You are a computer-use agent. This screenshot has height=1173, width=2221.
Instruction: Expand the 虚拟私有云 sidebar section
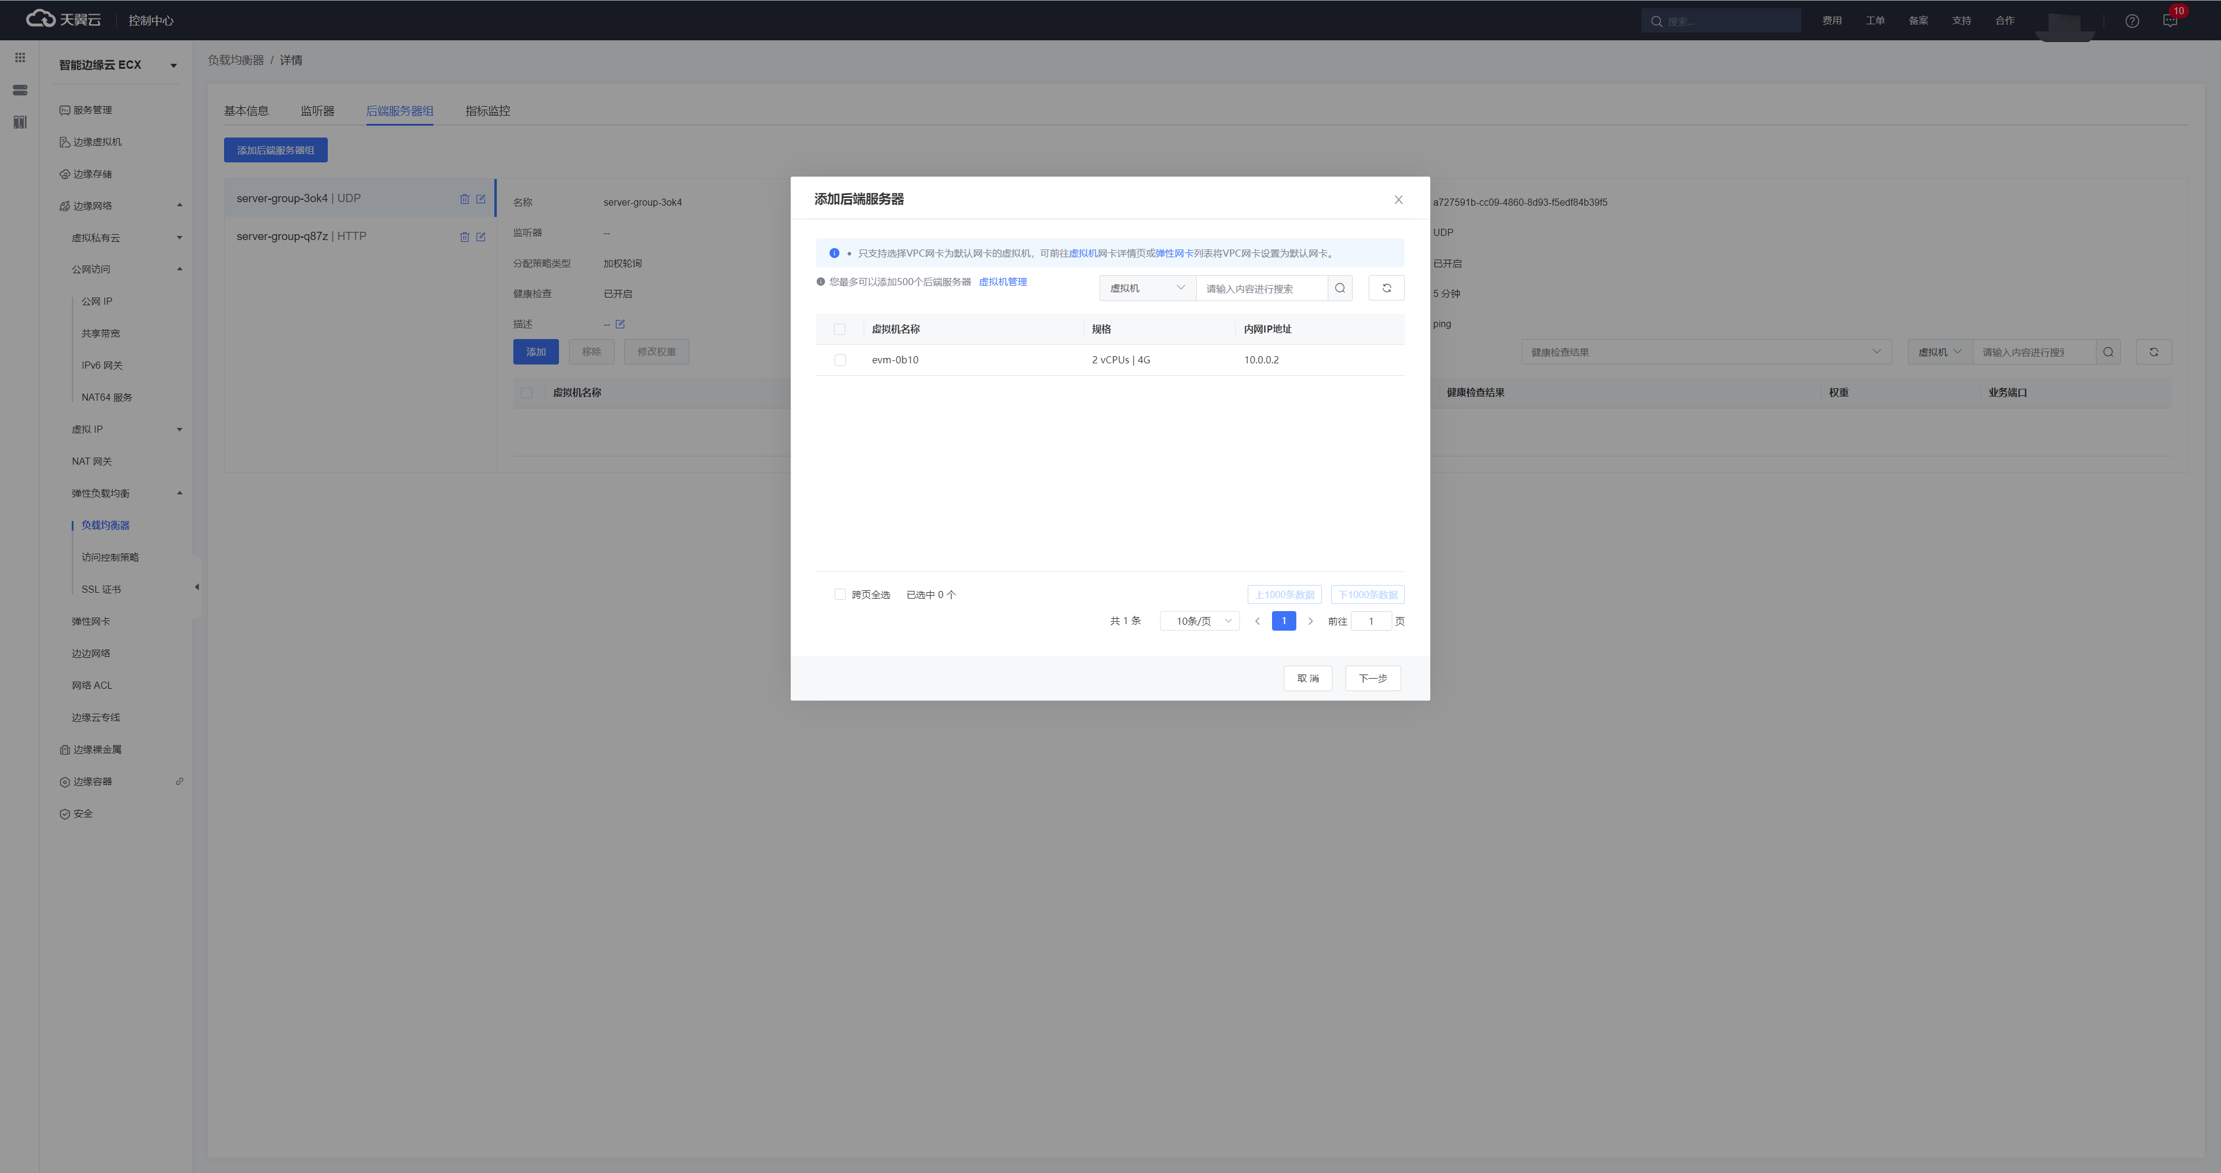pos(180,238)
